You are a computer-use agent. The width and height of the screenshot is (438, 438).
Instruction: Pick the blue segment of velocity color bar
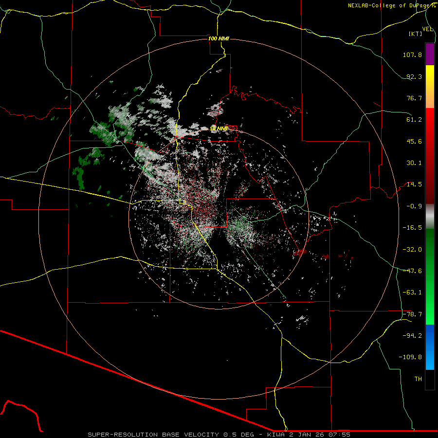[430, 347]
